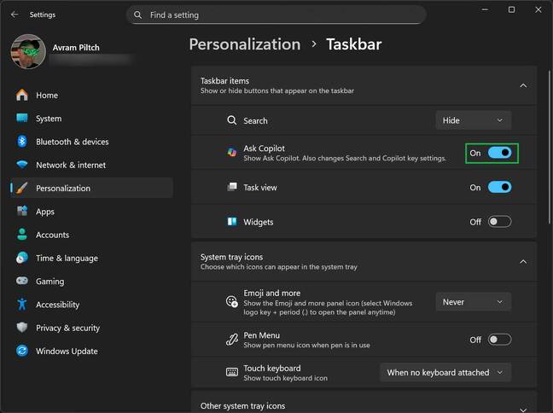Click the magnifier icon in the search box
The width and height of the screenshot is (553, 413).
tap(138, 15)
